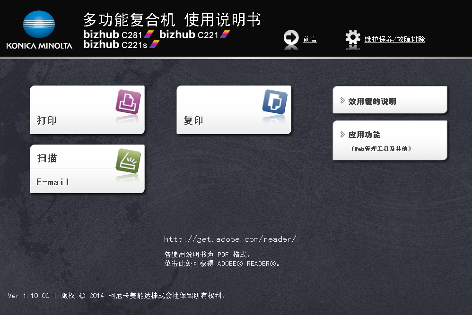Open the 效用键的说明 button

tap(390, 100)
